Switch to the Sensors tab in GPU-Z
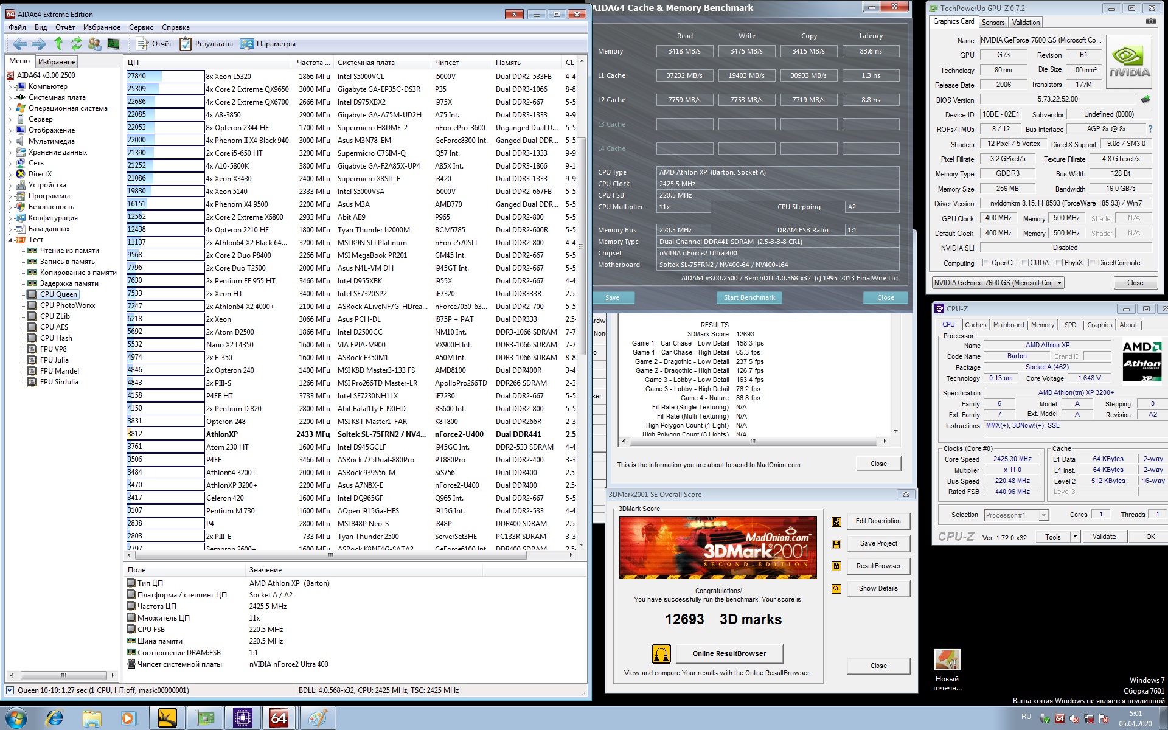This screenshot has height=730, width=1168. click(993, 23)
